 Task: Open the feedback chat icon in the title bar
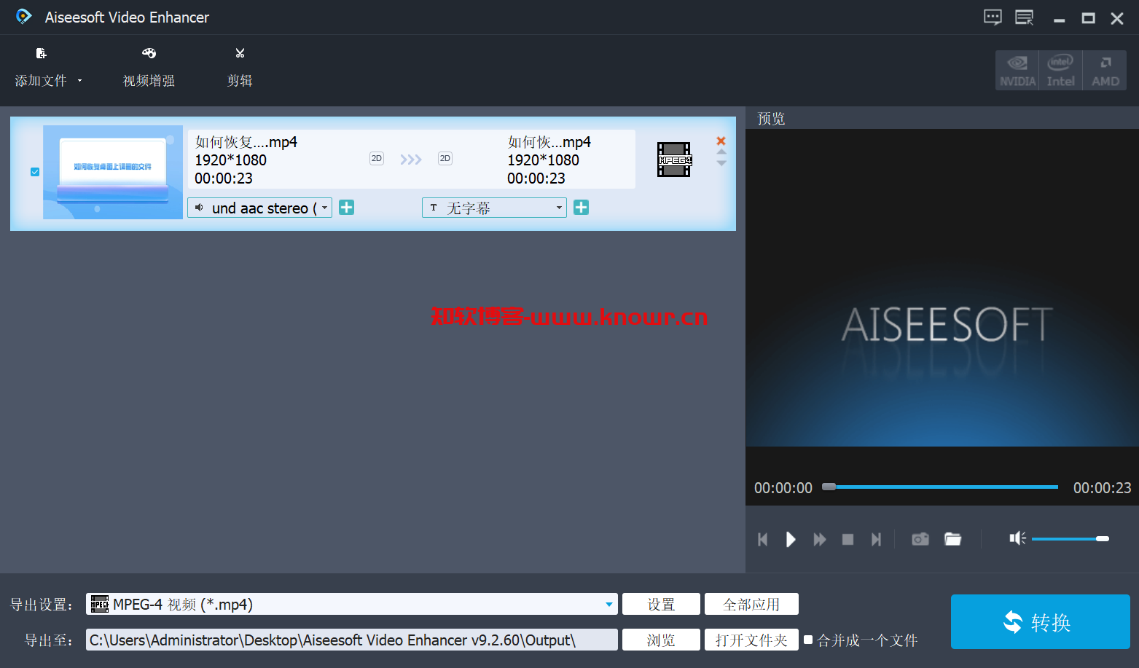pyautogui.click(x=993, y=17)
